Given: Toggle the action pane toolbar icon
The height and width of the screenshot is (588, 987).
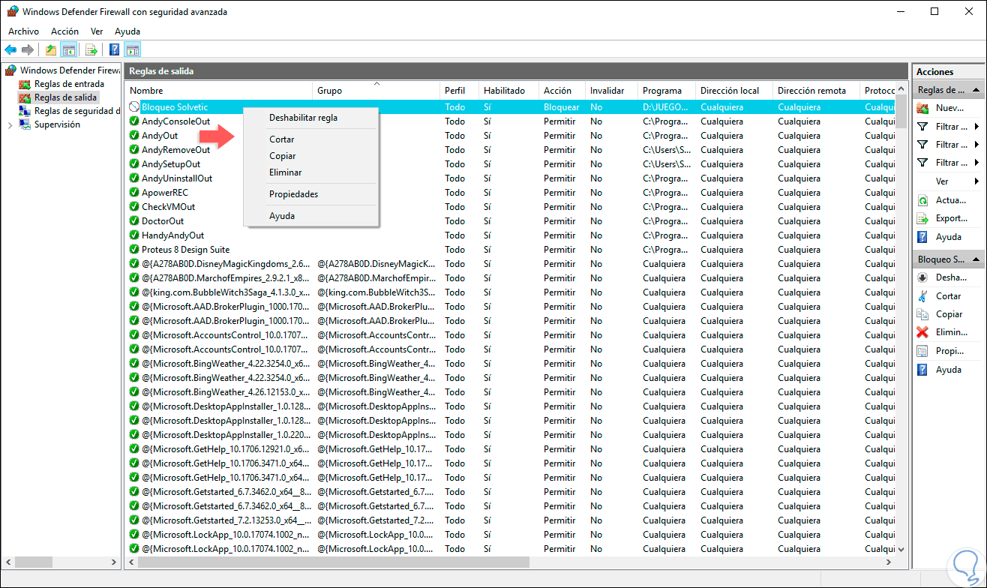Looking at the screenshot, I should click(x=132, y=50).
